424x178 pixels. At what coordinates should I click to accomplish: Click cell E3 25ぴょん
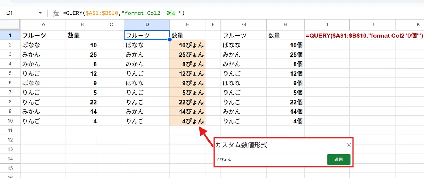[187, 54]
